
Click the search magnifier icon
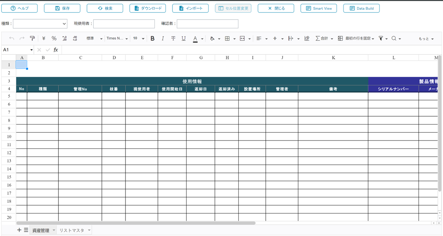click(394, 38)
